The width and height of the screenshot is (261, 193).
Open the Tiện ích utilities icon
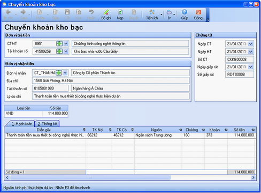tap(152, 12)
